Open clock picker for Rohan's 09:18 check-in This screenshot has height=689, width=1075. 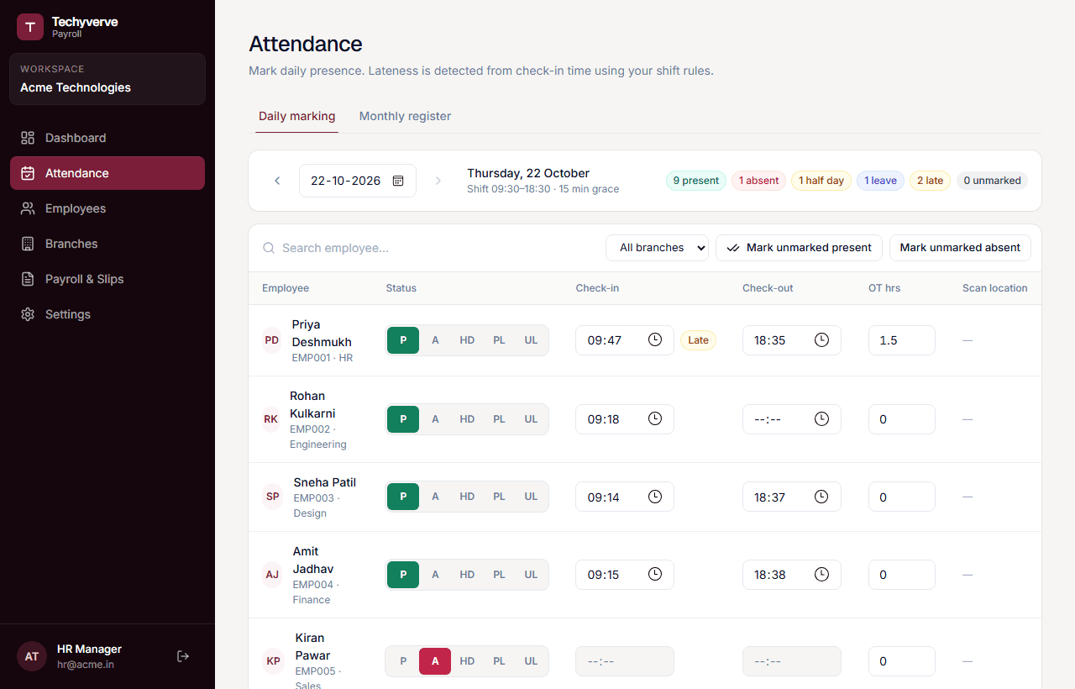tap(655, 418)
